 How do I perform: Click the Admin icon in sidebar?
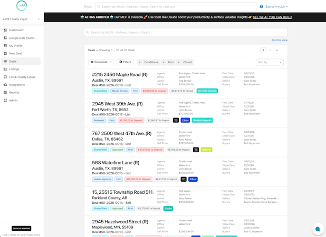5,101
